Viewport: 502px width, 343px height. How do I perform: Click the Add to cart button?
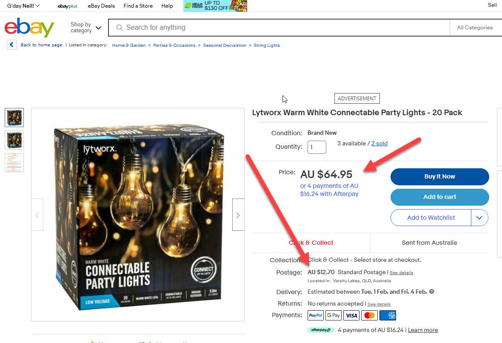pos(439,197)
